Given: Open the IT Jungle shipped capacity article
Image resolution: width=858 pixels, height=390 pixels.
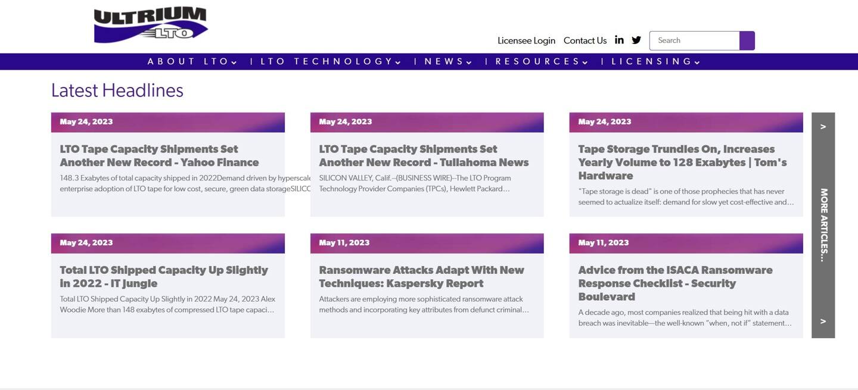Looking at the screenshot, I should click(164, 276).
